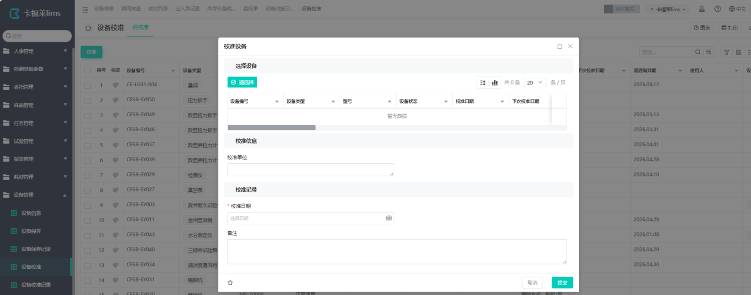Click the 备注 remarks text area
The image size is (751, 295).
[397, 252]
